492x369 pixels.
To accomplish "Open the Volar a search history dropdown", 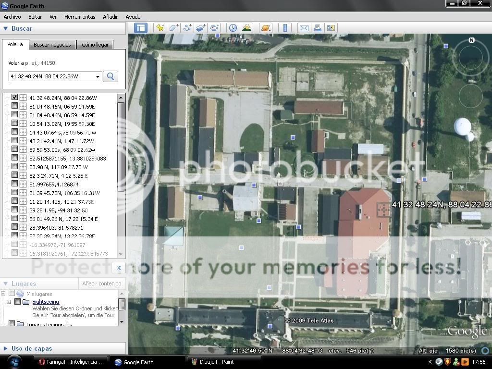I will click(98, 76).
